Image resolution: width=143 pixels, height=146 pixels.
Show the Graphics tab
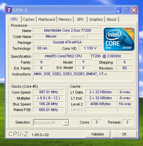point(96,19)
